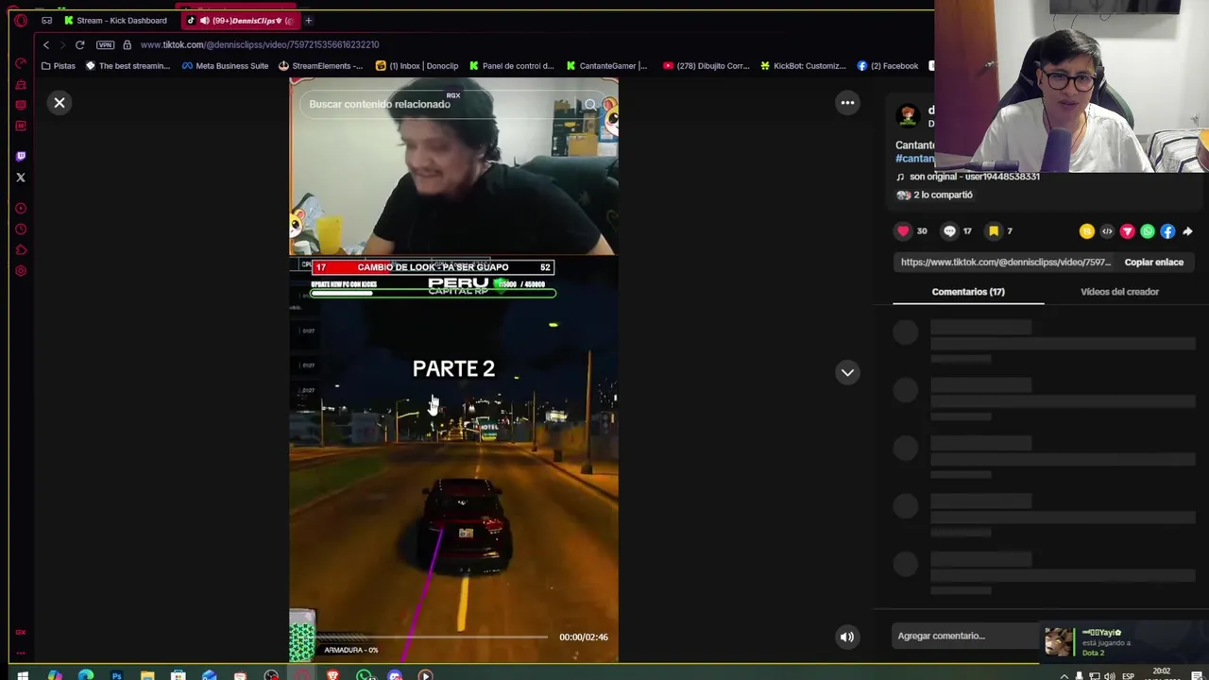Viewport: 1209px width, 680px height.
Task: Open Windows Start menu
Action: click(x=23, y=674)
